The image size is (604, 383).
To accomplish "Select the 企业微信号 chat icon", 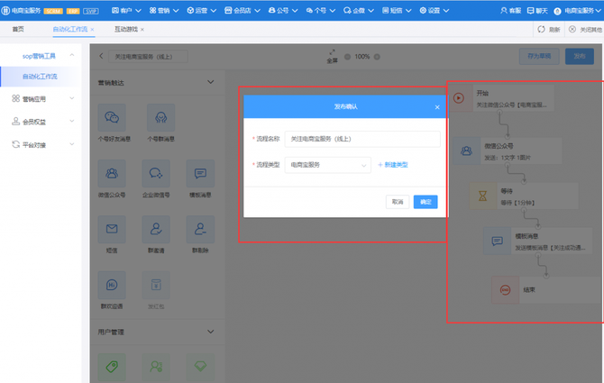I will tap(156, 174).
